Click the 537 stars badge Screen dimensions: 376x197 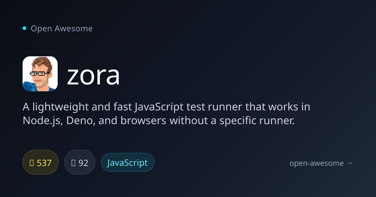40,162
